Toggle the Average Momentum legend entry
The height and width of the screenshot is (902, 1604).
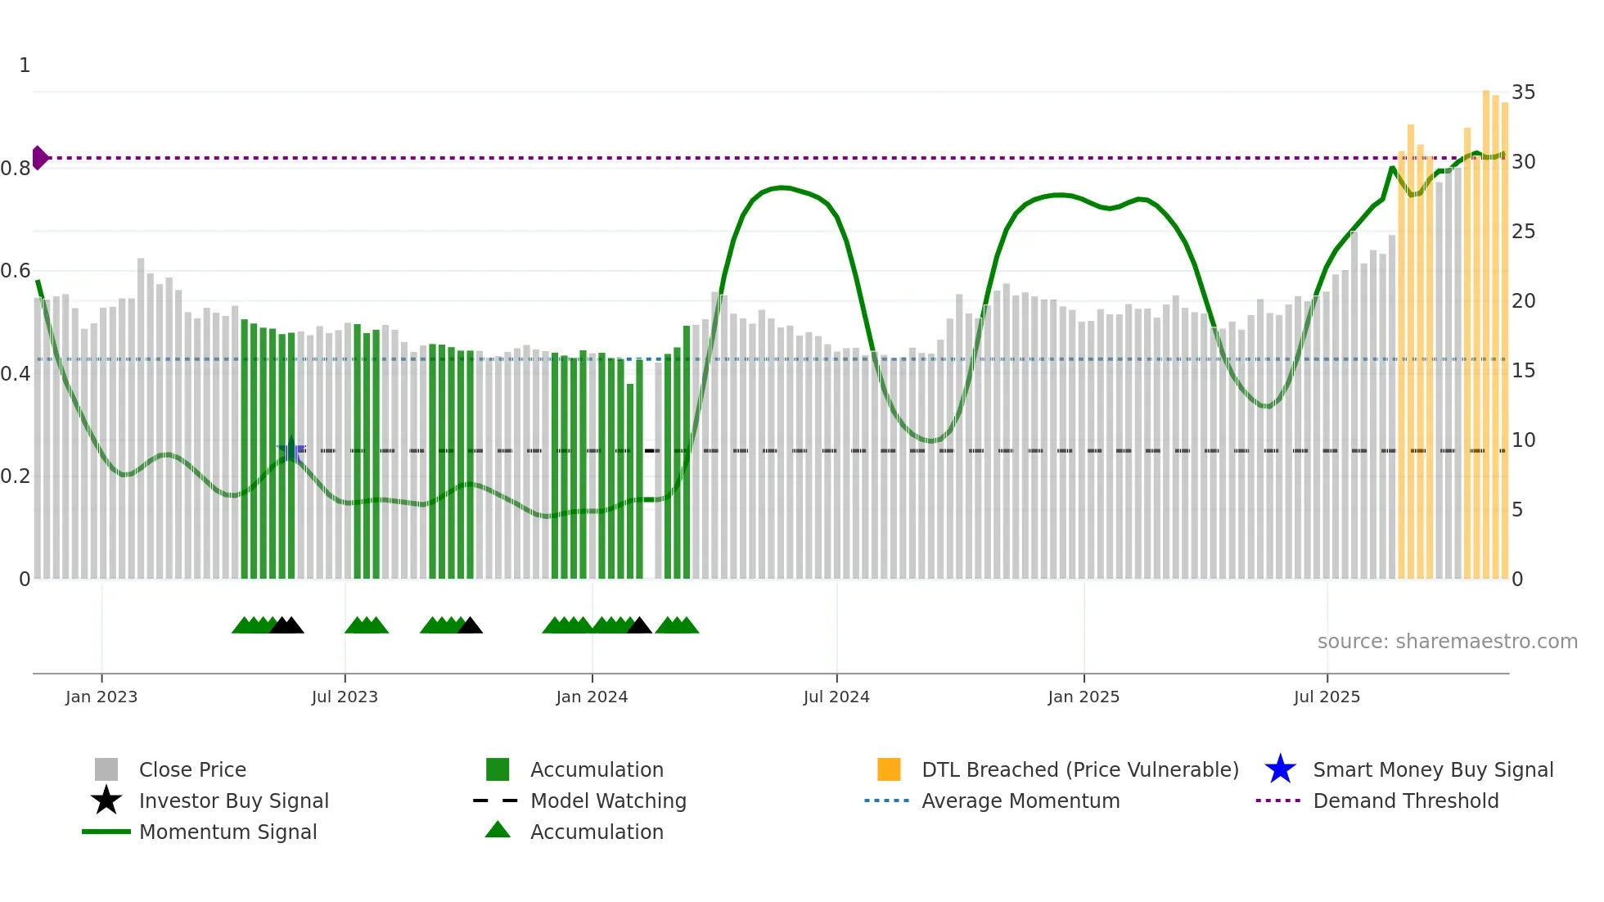point(1020,801)
